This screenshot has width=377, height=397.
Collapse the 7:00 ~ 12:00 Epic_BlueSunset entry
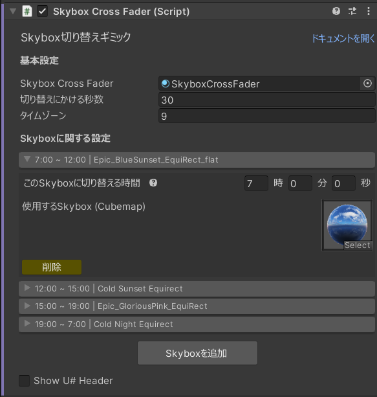tap(27, 159)
